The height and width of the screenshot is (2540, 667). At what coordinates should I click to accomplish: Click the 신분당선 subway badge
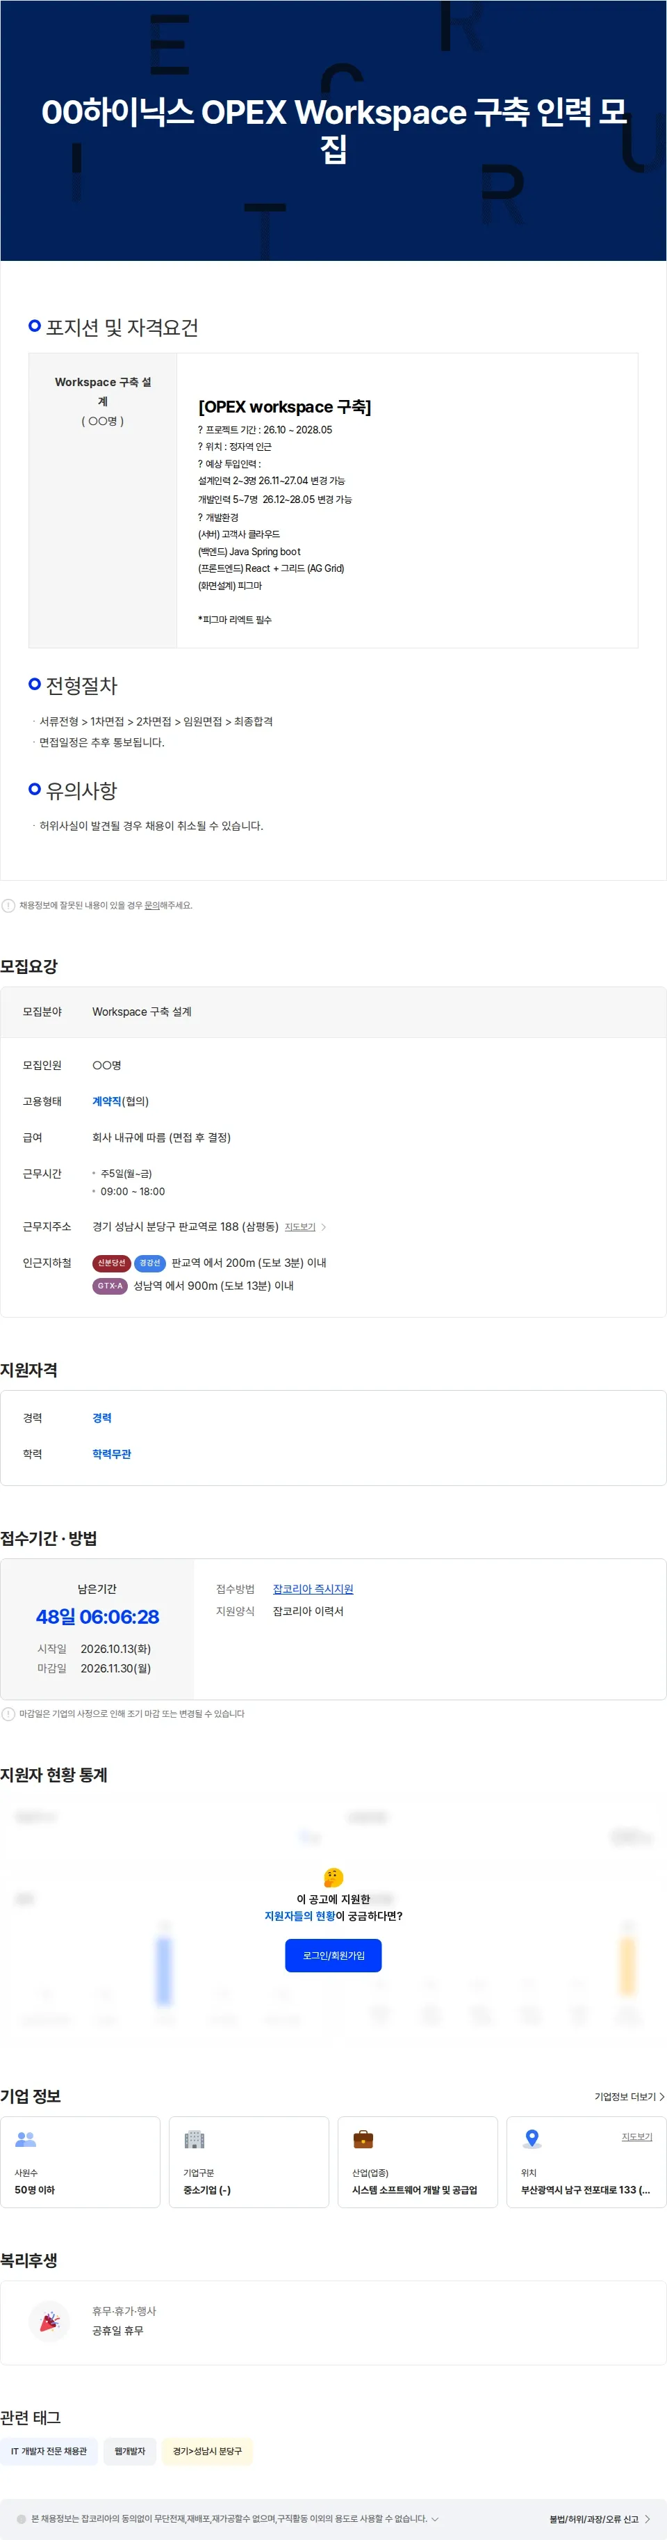(111, 1263)
